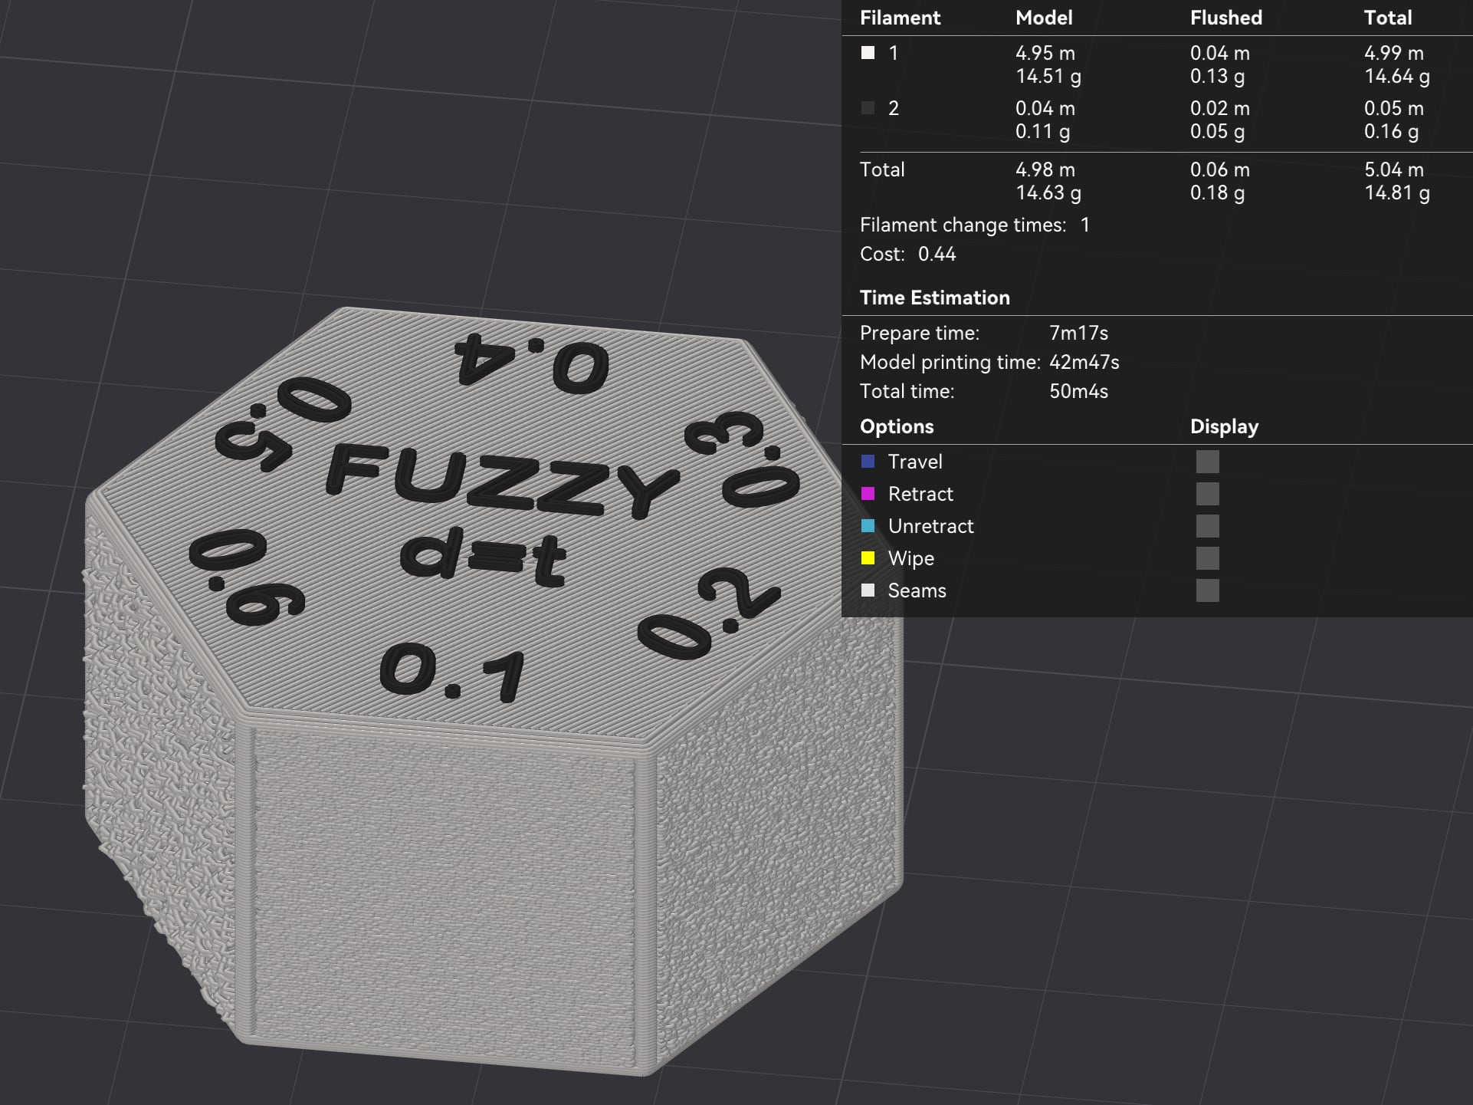Click the cyan Unretract color swatch
The height and width of the screenshot is (1105, 1473).
pyautogui.click(x=868, y=526)
